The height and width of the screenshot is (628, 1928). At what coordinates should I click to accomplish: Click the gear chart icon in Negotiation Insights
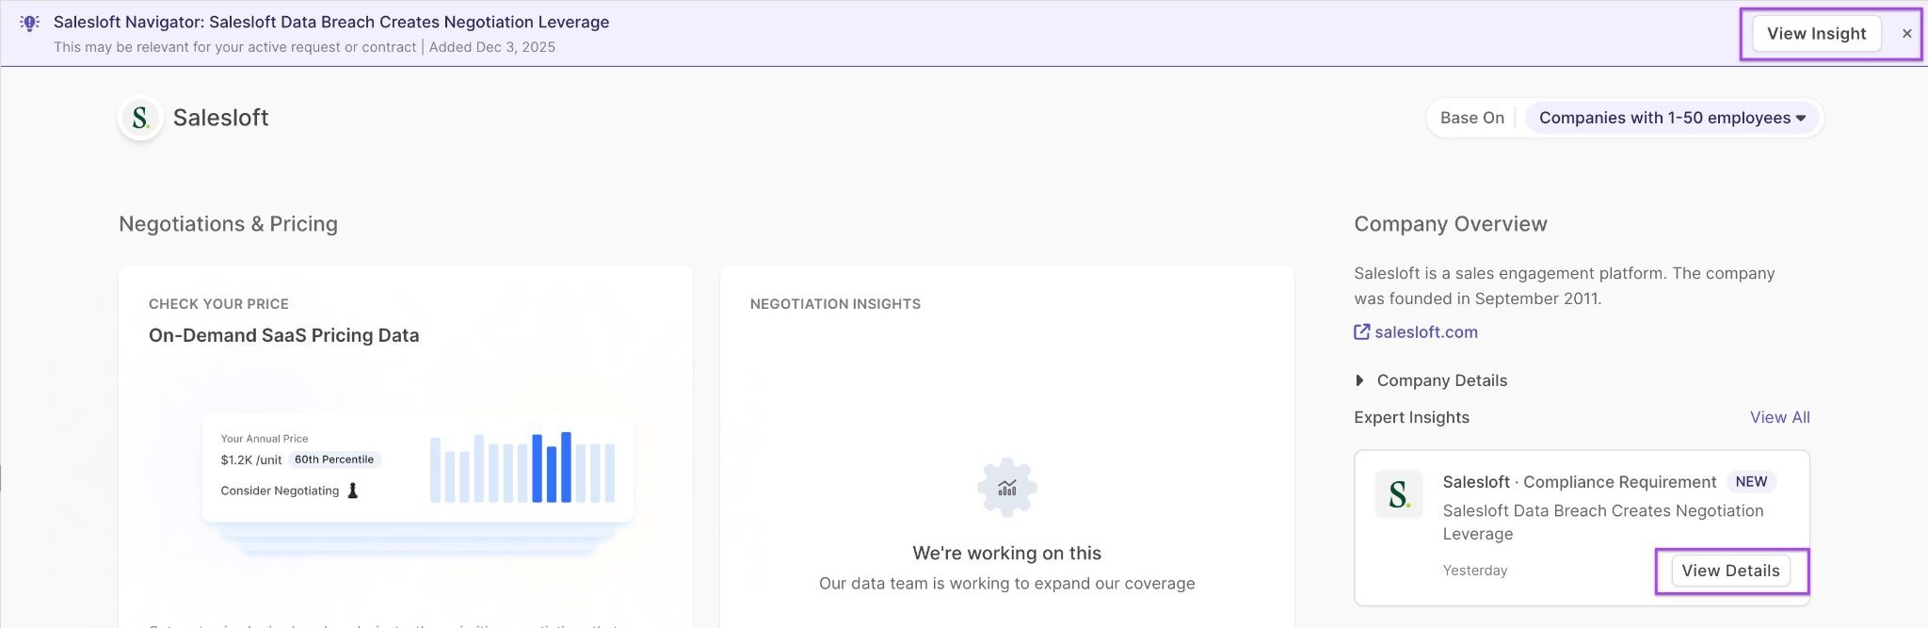pyautogui.click(x=1006, y=488)
